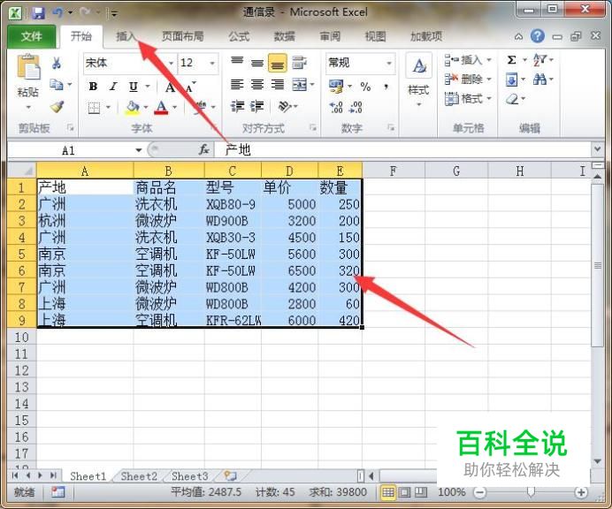The width and height of the screenshot is (612, 509).
Task: Click the Fill down icon
Action: click(512, 80)
